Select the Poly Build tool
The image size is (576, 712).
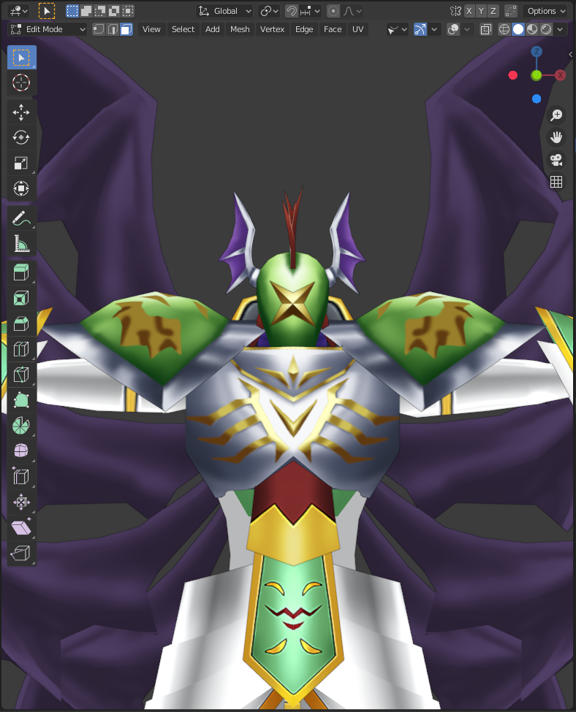[21, 400]
